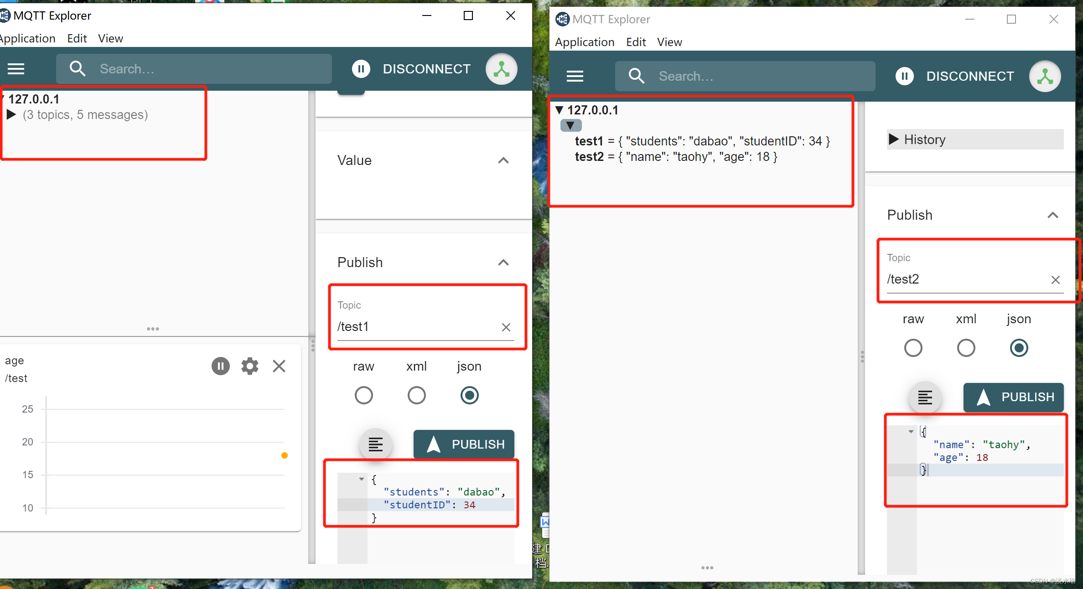
Task: Open Application menu in left window
Action: pyautogui.click(x=27, y=39)
